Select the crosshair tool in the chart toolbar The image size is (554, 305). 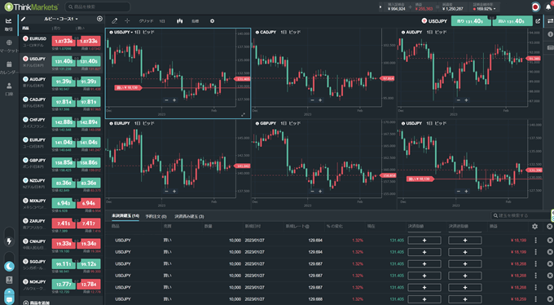tap(127, 21)
